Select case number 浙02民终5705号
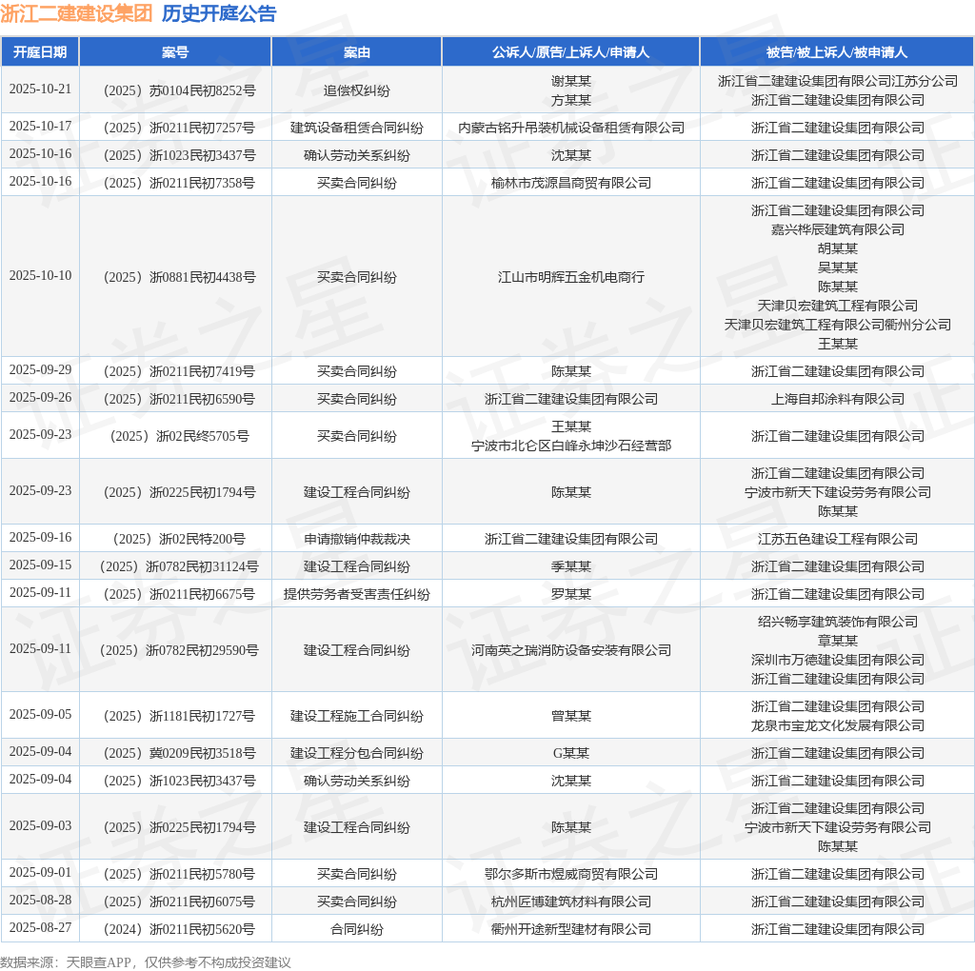This screenshot has height=971, width=975. pyautogui.click(x=180, y=436)
